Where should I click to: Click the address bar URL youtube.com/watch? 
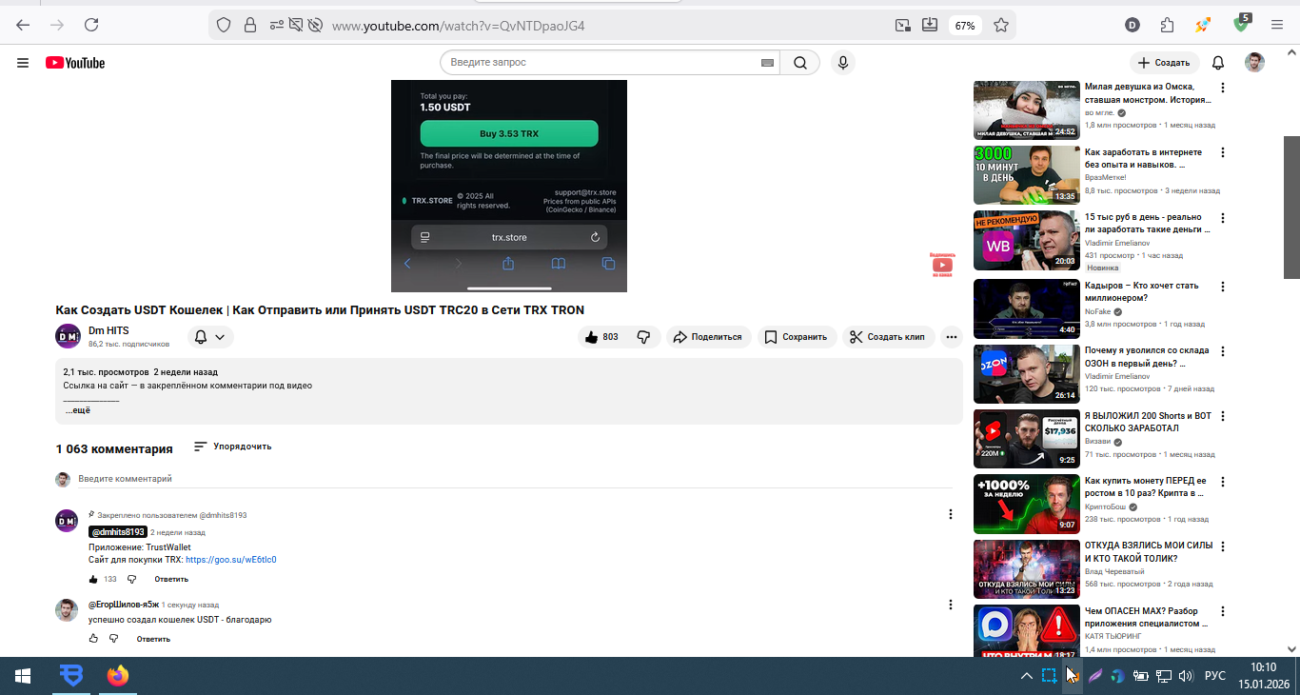459,26
